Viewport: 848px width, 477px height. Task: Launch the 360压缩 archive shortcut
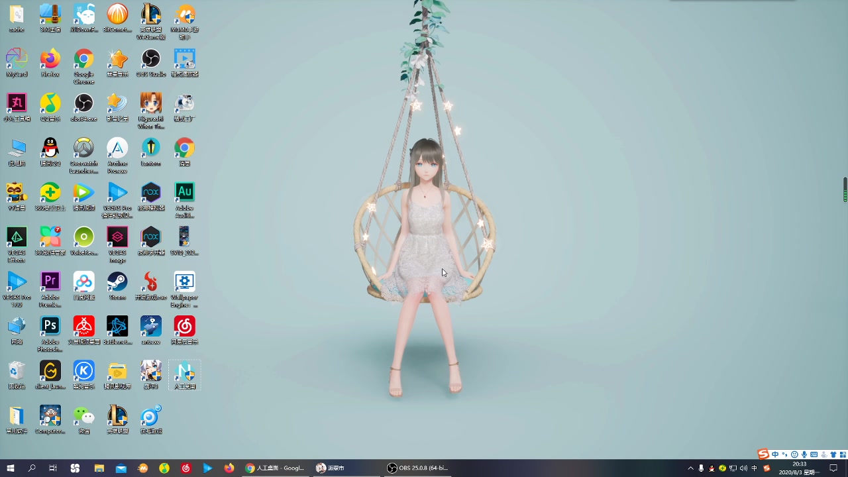click(50, 19)
